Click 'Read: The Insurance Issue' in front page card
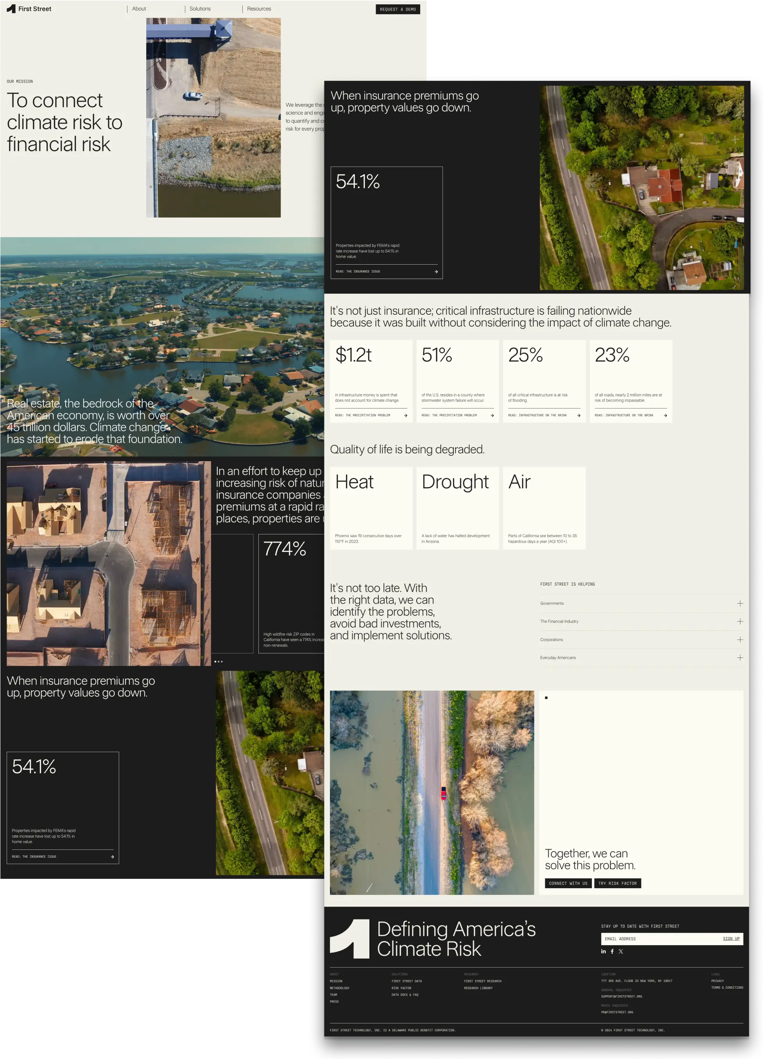Screen dimensions: 763x1059 click(358, 272)
